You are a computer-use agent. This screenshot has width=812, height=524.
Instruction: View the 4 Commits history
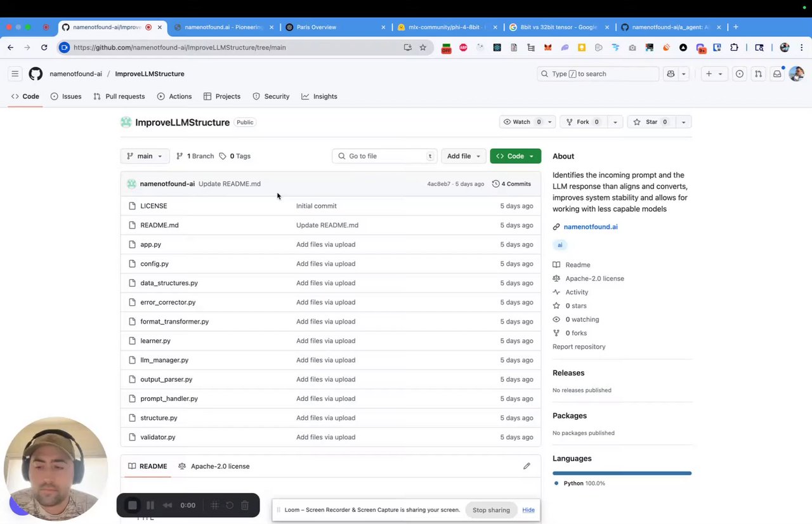click(x=511, y=184)
